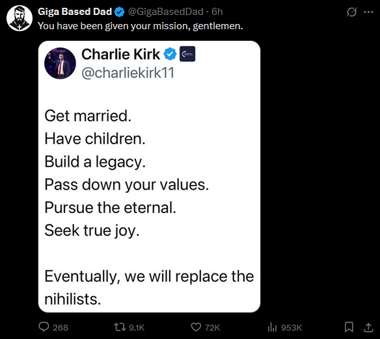
Task: Click the Grok slashed-circle icon
Action: coord(351,12)
